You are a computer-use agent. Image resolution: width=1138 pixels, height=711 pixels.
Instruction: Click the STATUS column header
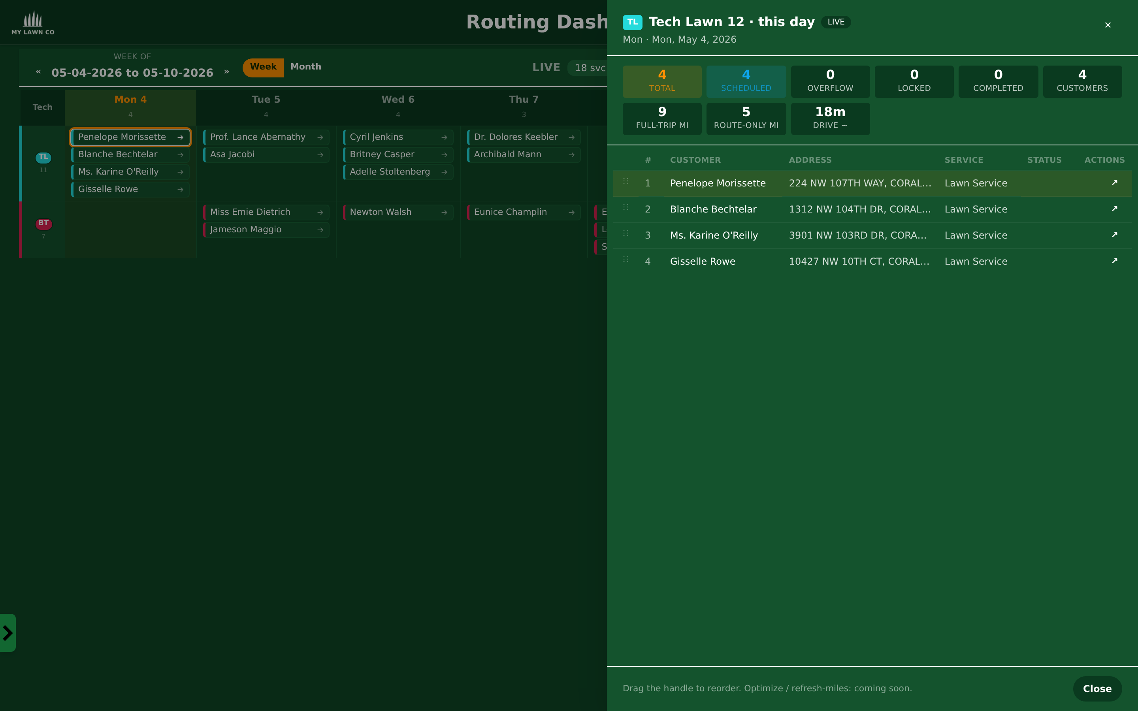click(1044, 160)
